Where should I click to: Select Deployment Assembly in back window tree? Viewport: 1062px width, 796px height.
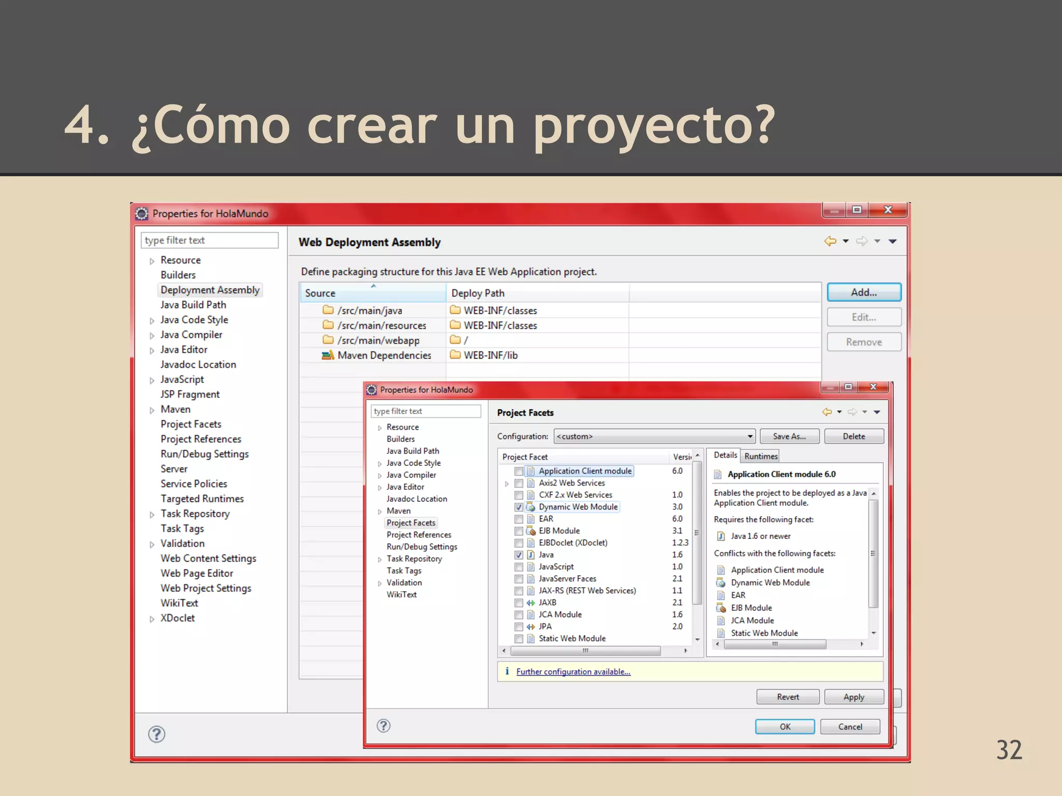click(209, 290)
